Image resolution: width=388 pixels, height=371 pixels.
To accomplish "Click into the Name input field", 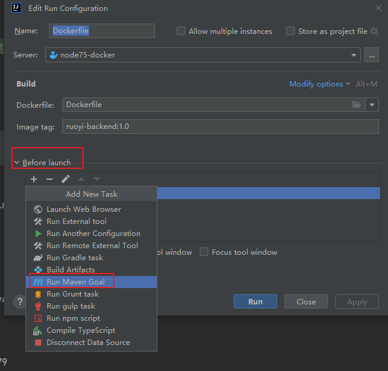I will click(102, 31).
